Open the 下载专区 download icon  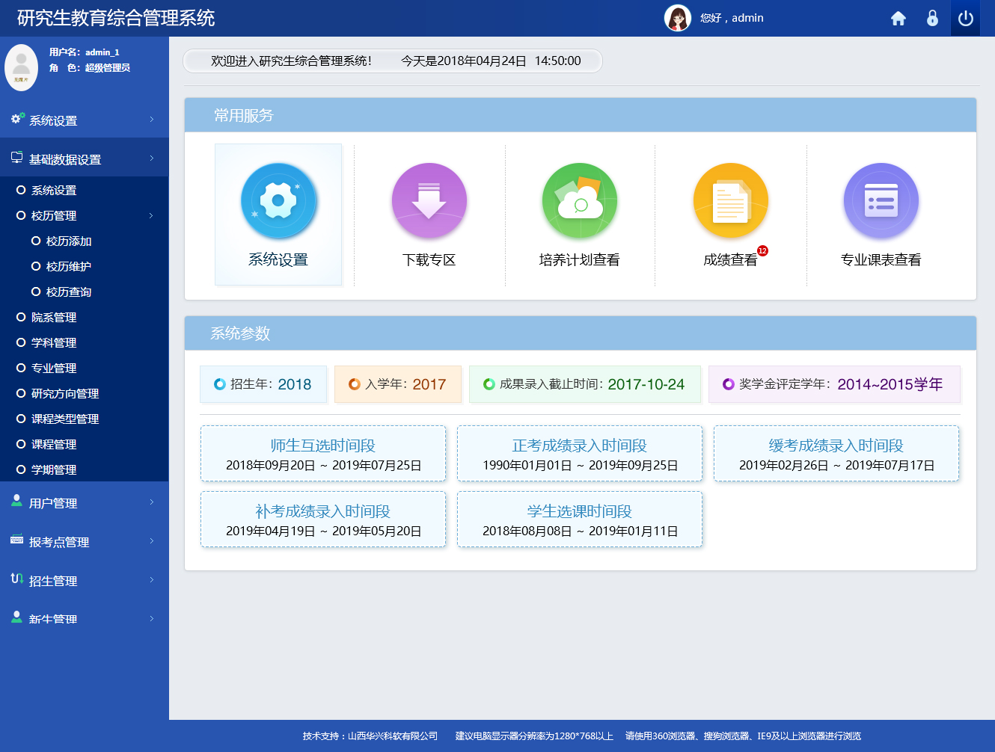pyautogui.click(x=429, y=201)
